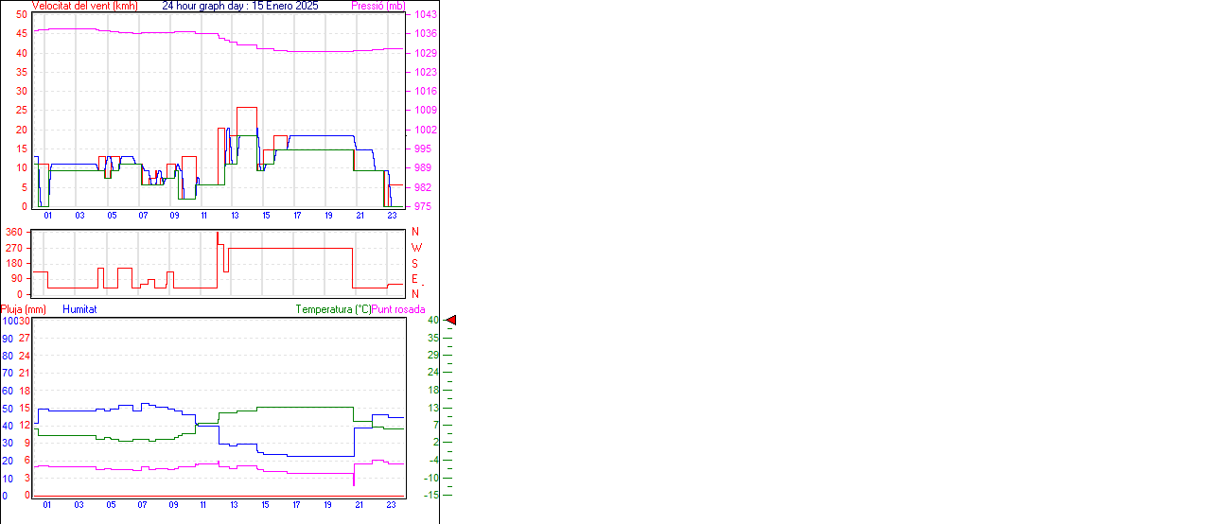Click the red triangle marker on temperature scale

click(x=451, y=321)
